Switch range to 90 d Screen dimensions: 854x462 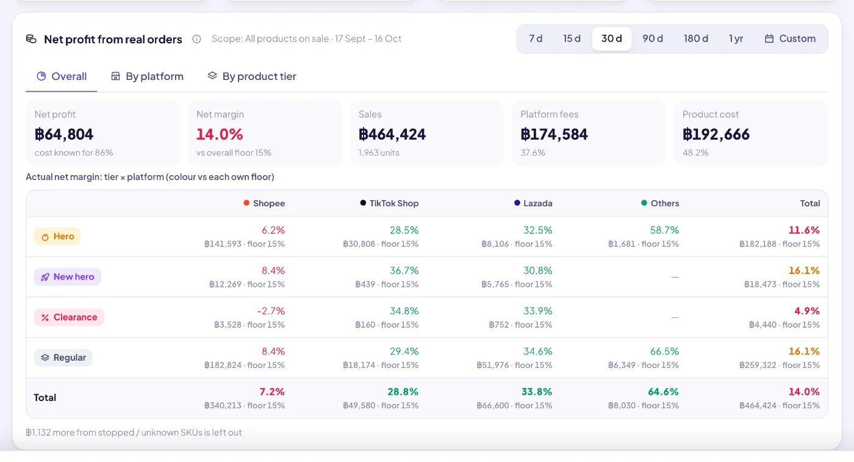pos(653,39)
